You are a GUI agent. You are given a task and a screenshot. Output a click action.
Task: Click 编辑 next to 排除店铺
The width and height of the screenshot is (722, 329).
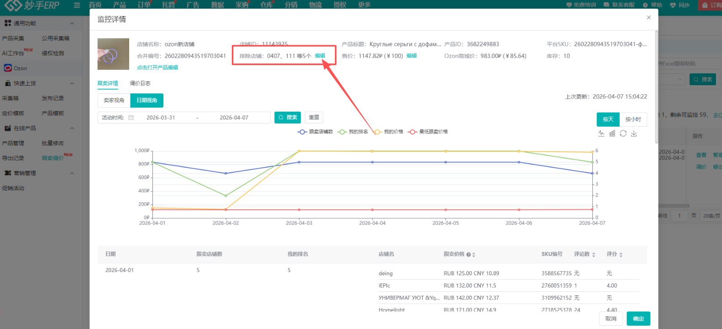tap(320, 56)
